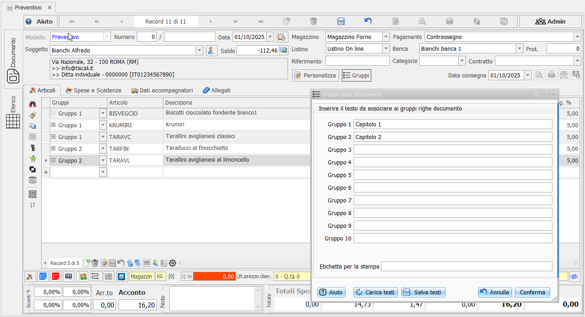Click the save record icon in top toolbar

340,21
